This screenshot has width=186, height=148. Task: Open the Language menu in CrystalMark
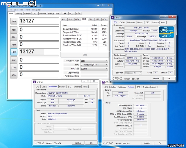tap(37, 10)
